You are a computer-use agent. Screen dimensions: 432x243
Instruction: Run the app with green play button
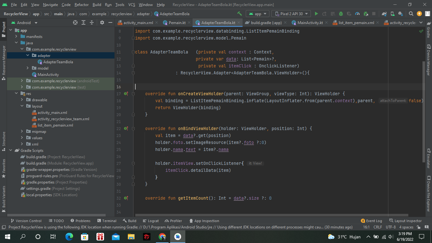(x=316, y=14)
